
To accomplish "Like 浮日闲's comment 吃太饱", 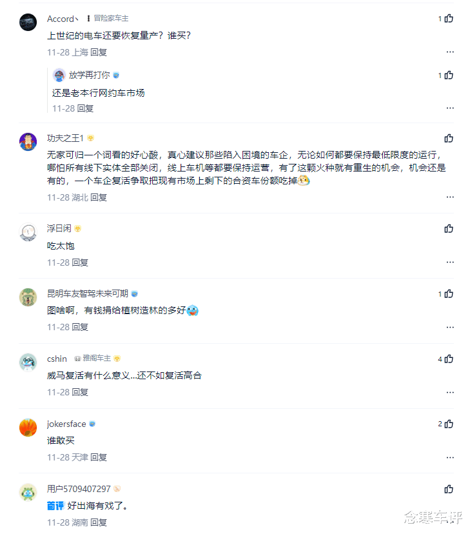I will (x=449, y=229).
